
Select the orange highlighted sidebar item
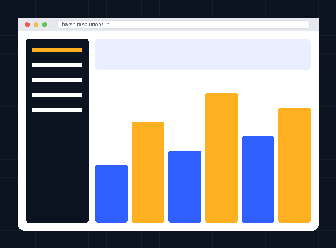(57, 50)
